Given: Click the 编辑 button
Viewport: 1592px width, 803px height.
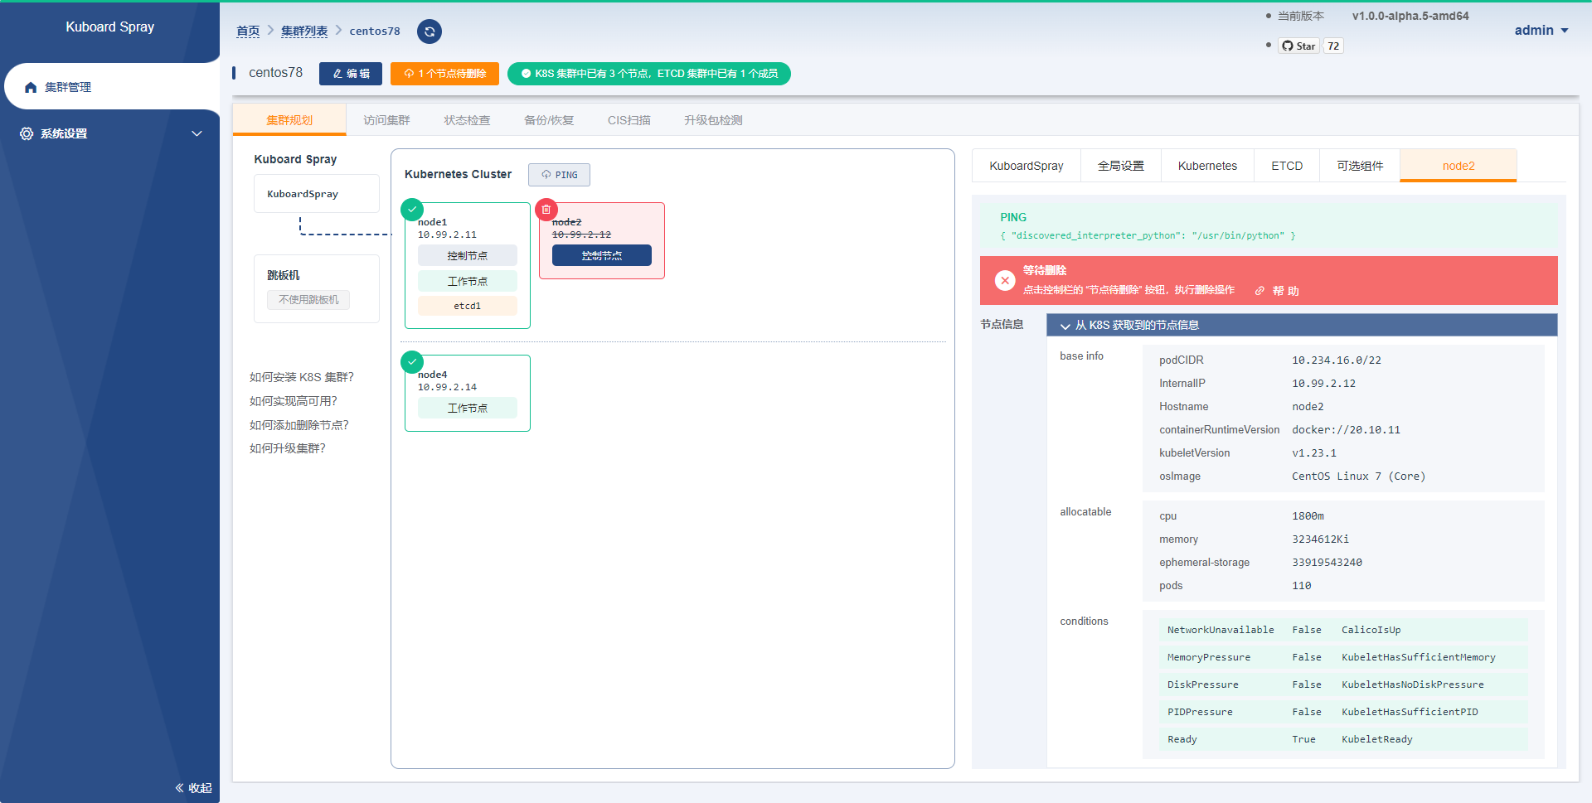Looking at the screenshot, I should point(351,74).
